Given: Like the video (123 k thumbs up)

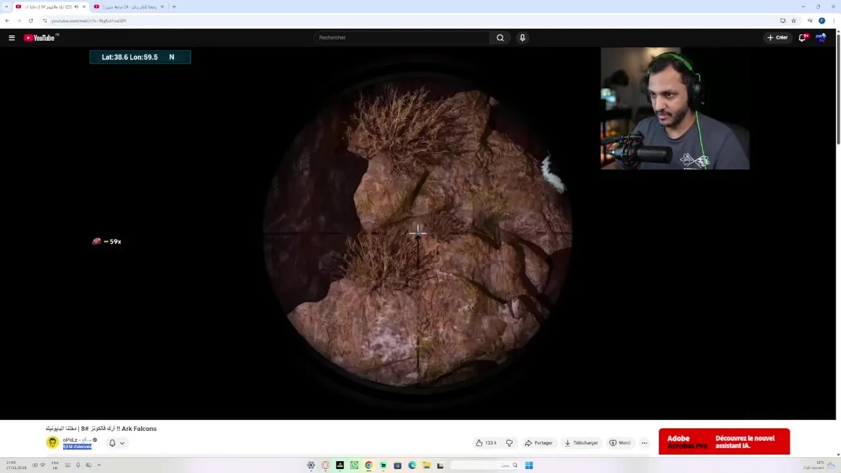Looking at the screenshot, I should 486,443.
